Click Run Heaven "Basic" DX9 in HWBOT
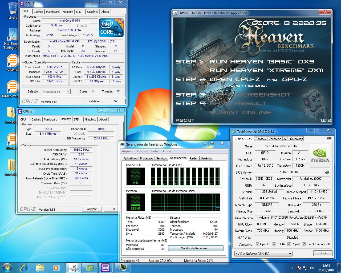The height and width of the screenshot is (273, 341). 262,62
